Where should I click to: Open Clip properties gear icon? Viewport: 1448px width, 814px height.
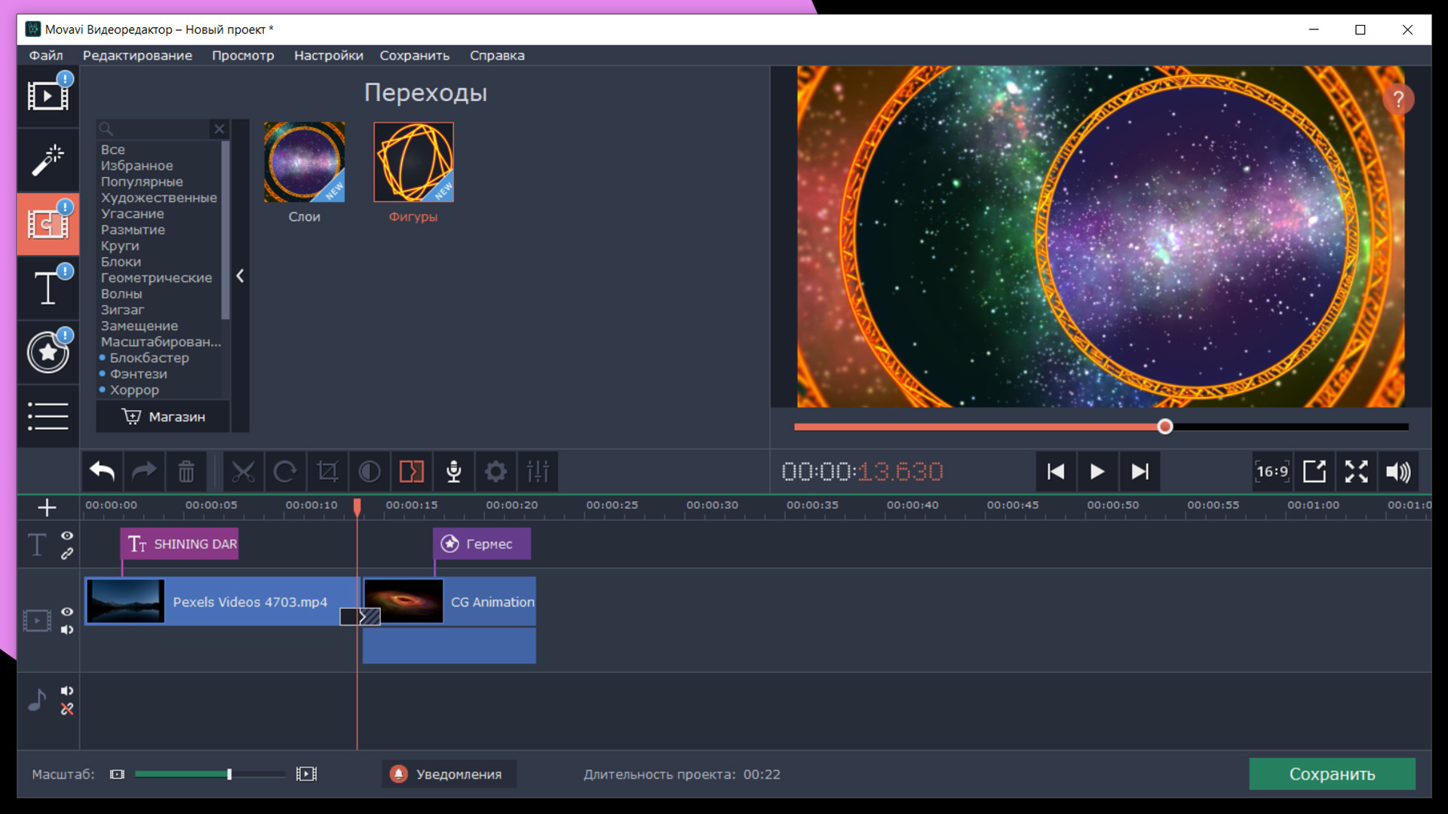click(x=495, y=472)
